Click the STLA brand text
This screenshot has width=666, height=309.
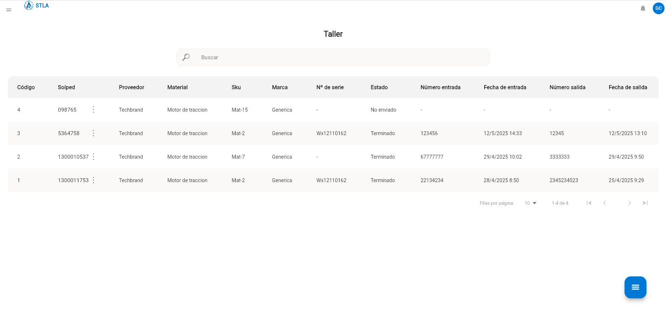[42, 5]
